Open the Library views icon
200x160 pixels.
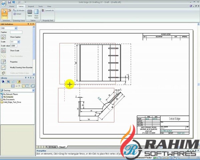[x=28, y=86]
